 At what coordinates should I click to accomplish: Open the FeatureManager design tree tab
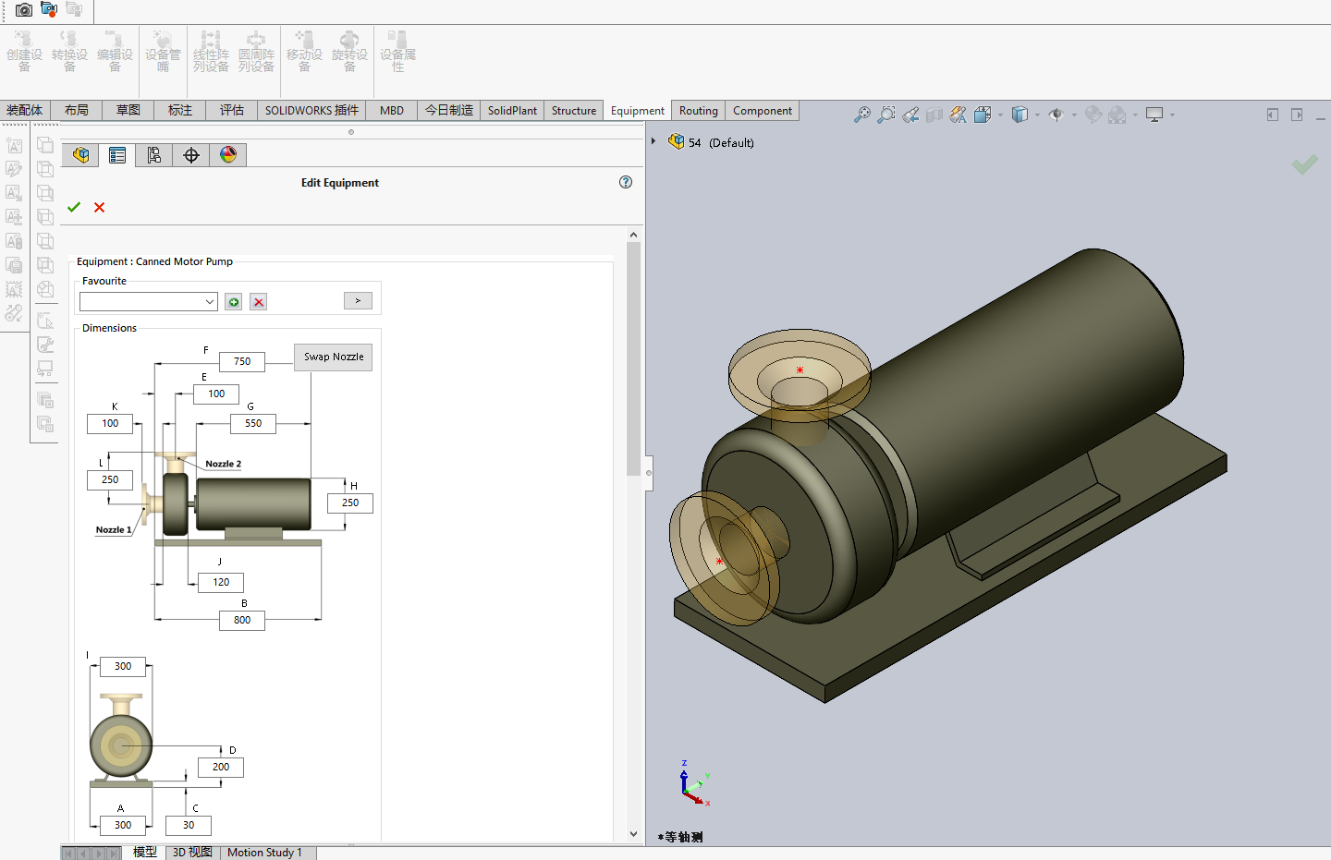coord(80,155)
